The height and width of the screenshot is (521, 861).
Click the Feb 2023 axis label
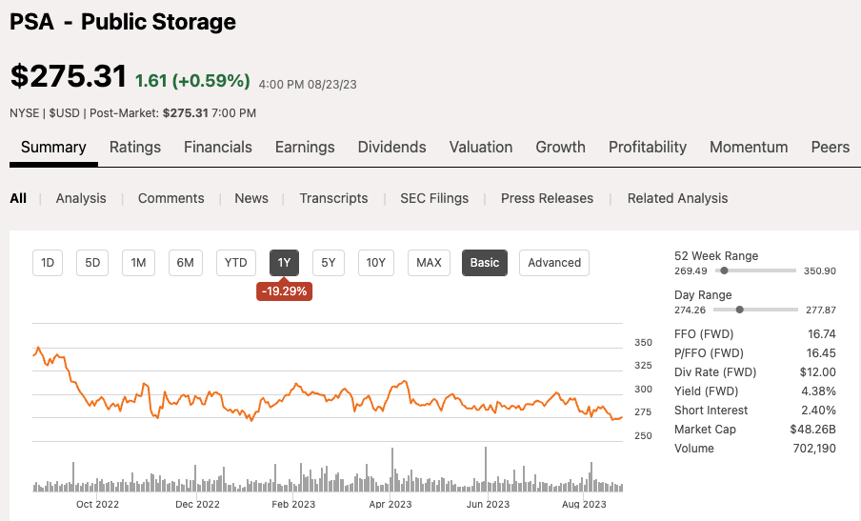click(293, 504)
